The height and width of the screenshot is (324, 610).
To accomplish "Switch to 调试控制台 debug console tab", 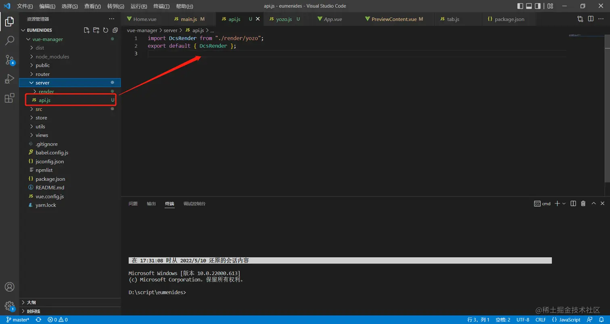I will (x=194, y=204).
